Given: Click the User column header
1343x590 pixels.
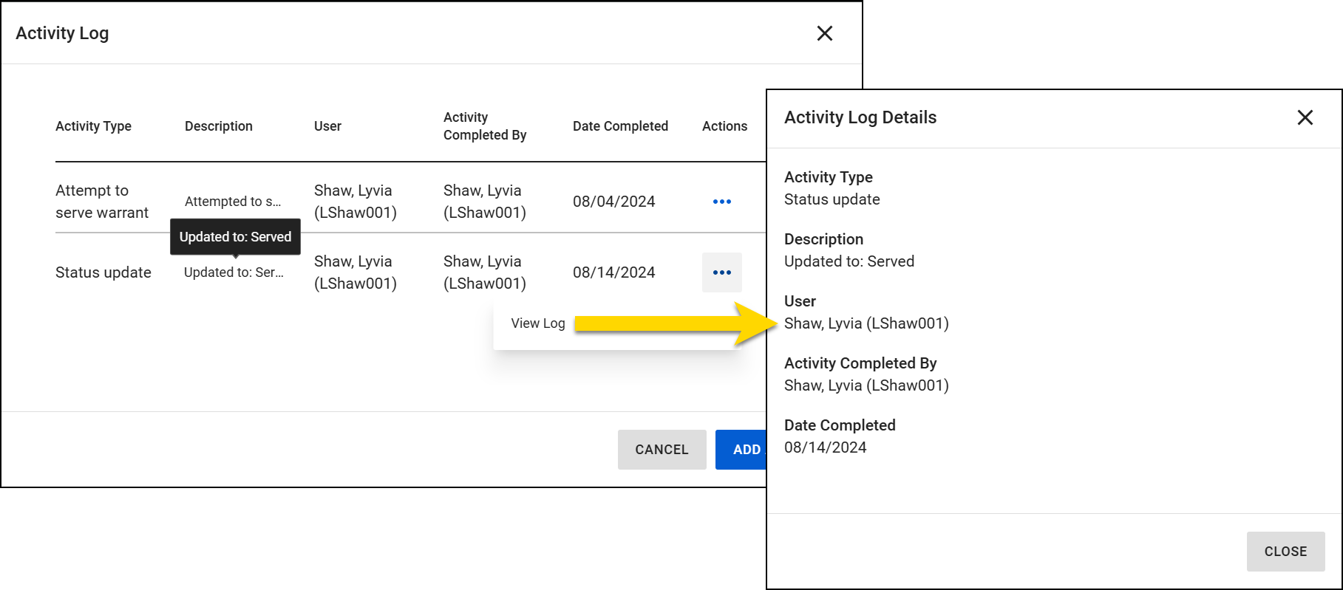Looking at the screenshot, I should coord(327,126).
